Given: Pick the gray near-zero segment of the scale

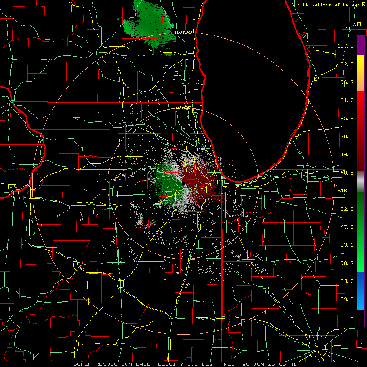Looking at the screenshot, I should click(x=360, y=181).
